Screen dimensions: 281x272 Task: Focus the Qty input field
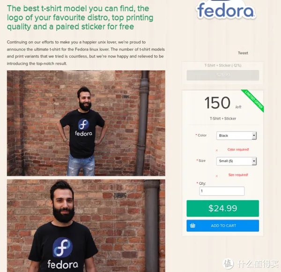222,191
